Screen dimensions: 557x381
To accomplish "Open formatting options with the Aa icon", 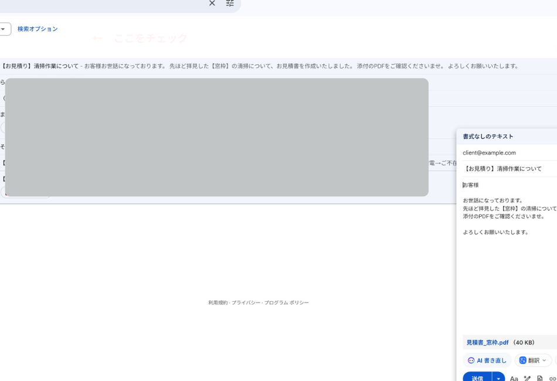I will pos(514,378).
